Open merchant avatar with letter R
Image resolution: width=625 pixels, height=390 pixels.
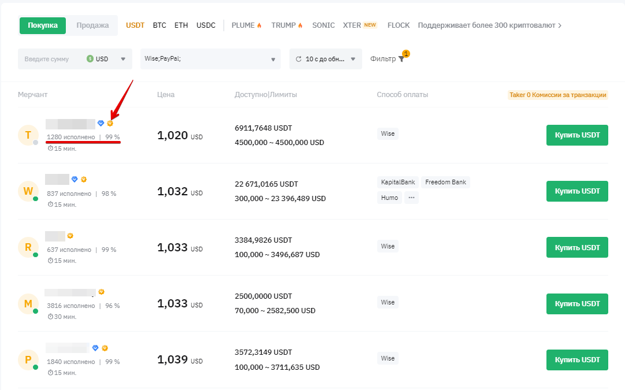click(x=28, y=247)
